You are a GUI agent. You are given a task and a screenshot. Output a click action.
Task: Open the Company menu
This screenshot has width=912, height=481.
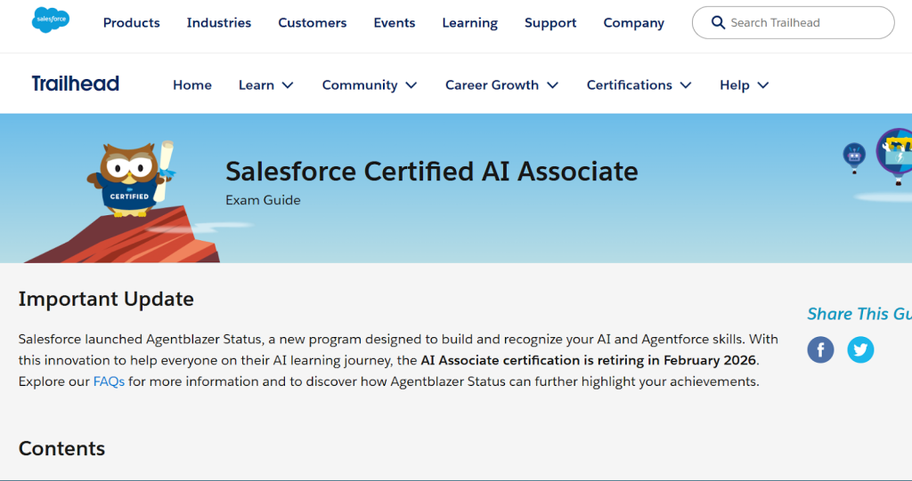pyautogui.click(x=633, y=22)
